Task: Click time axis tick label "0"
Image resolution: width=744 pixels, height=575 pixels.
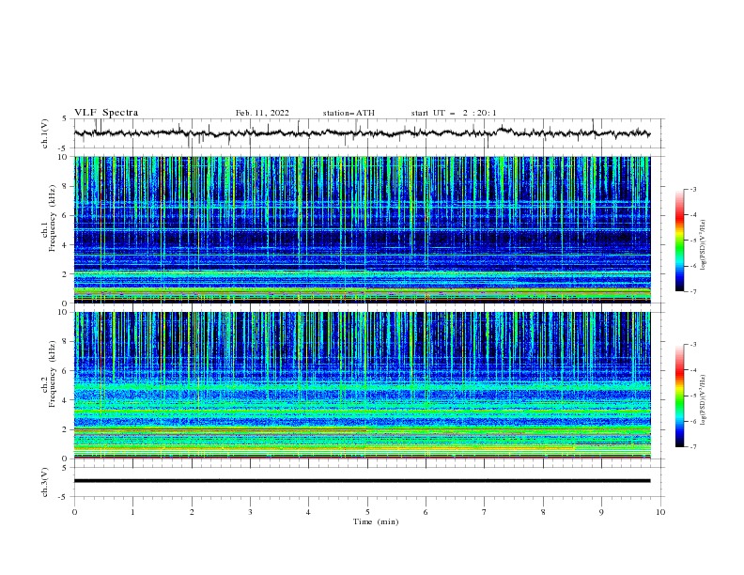Action: tap(74, 512)
